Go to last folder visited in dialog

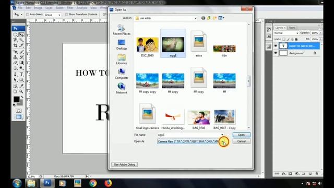click(203, 18)
